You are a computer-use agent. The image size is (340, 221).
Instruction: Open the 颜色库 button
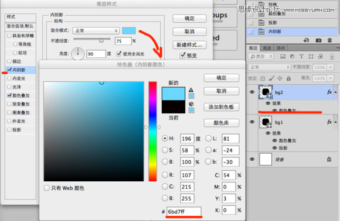click(222, 123)
